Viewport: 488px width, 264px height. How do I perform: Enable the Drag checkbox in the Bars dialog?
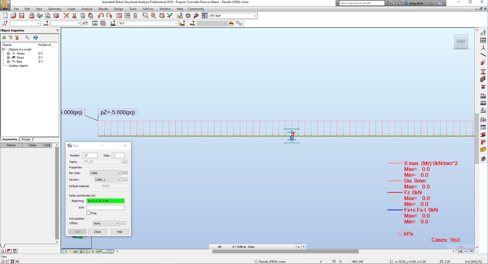(x=88, y=213)
